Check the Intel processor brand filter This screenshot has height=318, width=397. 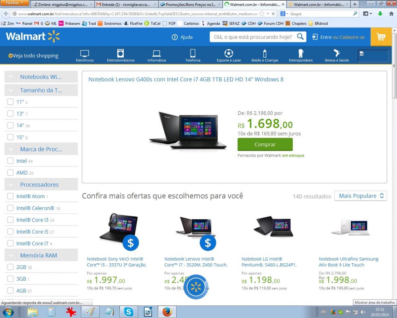tap(10, 161)
